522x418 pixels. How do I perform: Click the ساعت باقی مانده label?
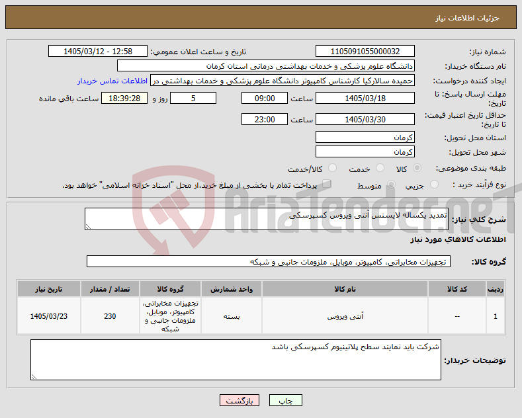69,99
